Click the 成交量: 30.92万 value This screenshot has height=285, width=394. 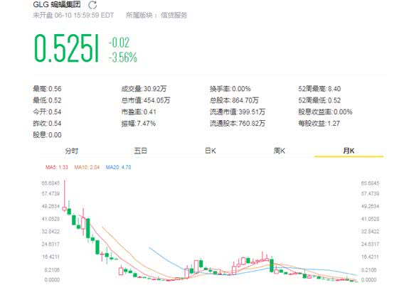click(144, 89)
